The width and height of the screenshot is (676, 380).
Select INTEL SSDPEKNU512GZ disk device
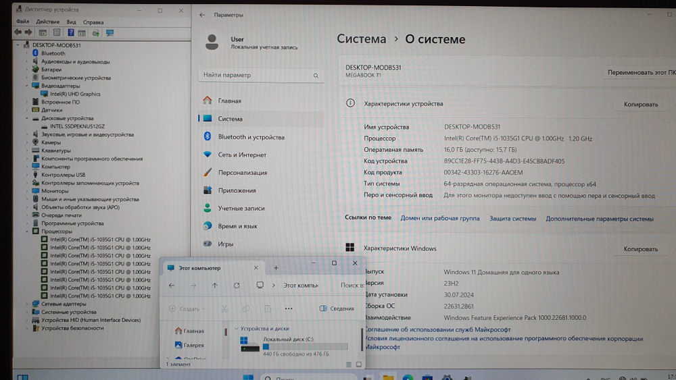click(77, 126)
